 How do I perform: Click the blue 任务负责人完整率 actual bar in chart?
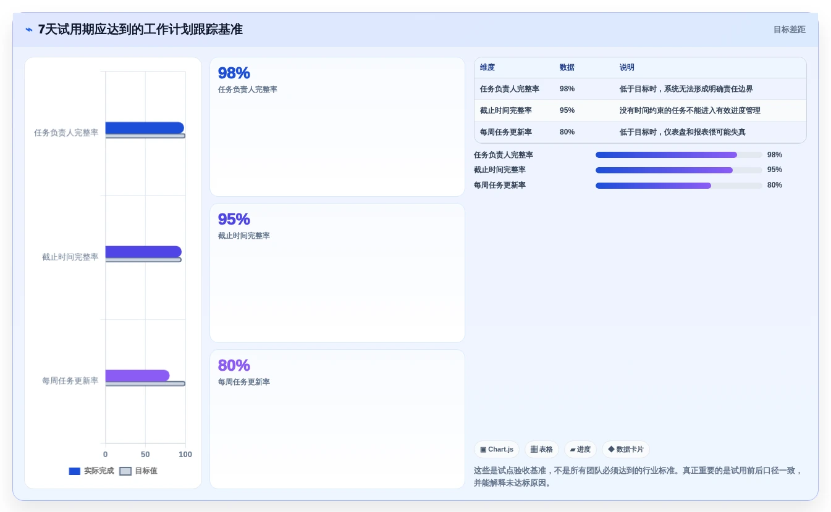pos(145,128)
